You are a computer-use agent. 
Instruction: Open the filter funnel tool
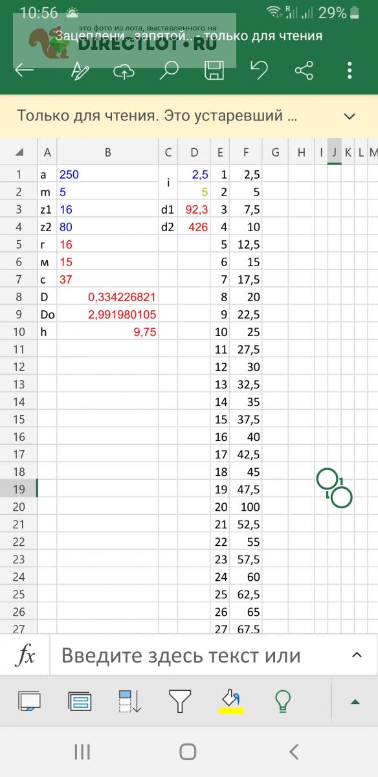tap(180, 701)
